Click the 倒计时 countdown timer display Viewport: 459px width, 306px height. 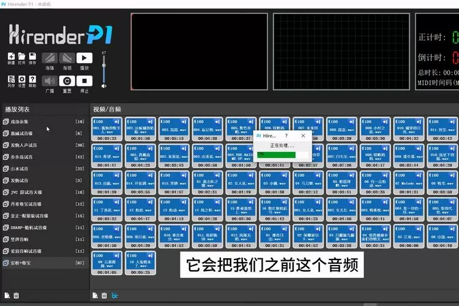click(438, 58)
